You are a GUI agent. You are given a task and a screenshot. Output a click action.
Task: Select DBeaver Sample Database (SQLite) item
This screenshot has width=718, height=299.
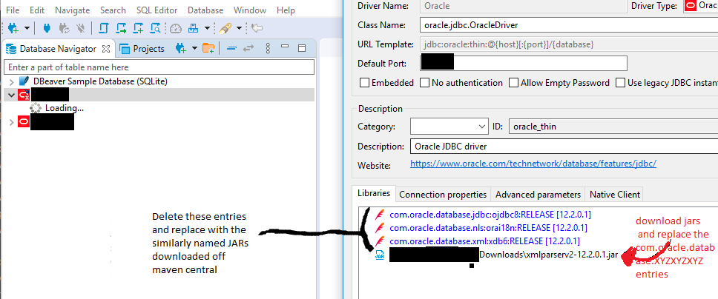(100, 81)
